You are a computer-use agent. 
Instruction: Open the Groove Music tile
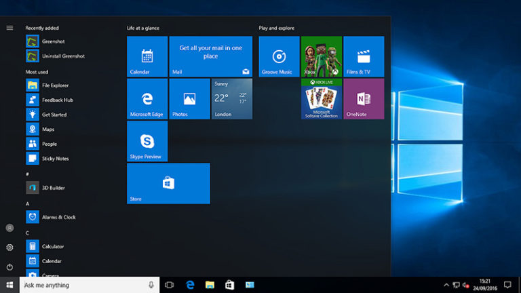pos(279,57)
